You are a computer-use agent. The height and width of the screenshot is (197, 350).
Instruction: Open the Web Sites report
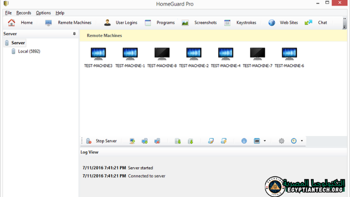point(283,23)
